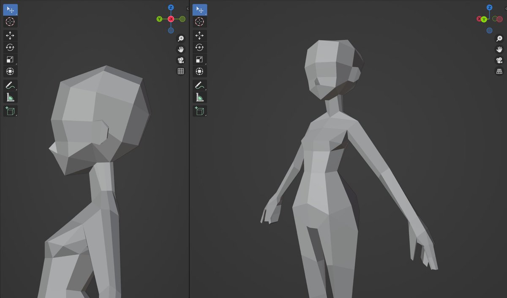Click the dark green negative Y on left gizmo
507x298 pixels.
click(183, 19)
